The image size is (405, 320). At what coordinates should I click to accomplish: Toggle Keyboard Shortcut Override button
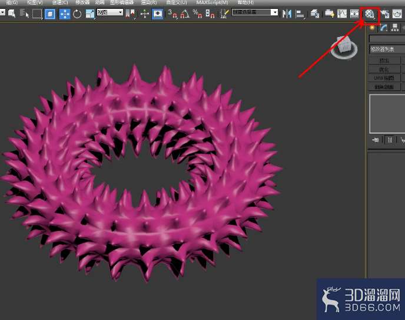158,14
